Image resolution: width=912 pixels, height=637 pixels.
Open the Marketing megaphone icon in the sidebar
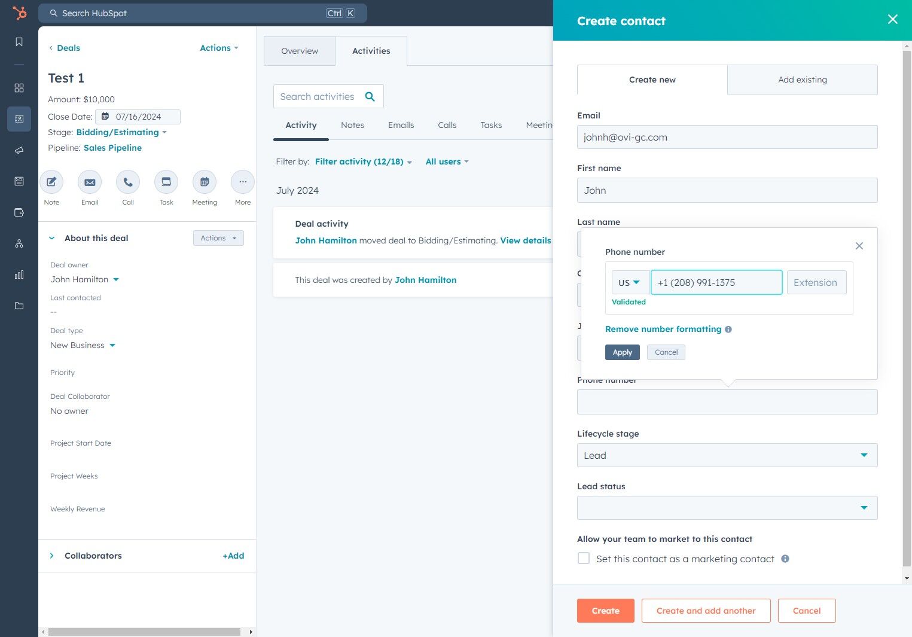point(19,150)
